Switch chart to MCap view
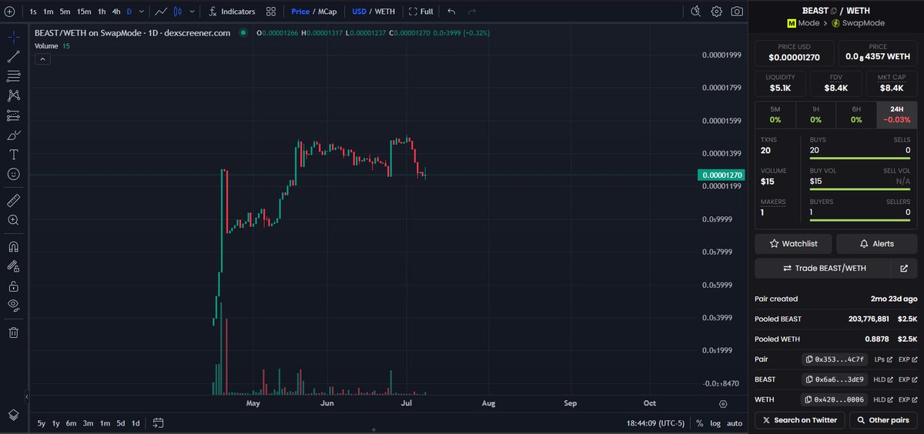The height and width of the screenshot is (434, 924). tap(327, 12)
